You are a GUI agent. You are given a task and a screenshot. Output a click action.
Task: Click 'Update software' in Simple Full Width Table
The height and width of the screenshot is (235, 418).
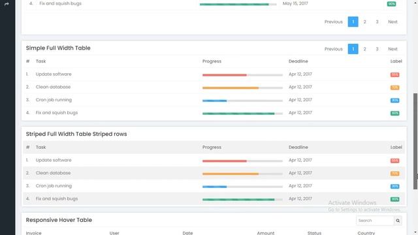click(54, 74)
